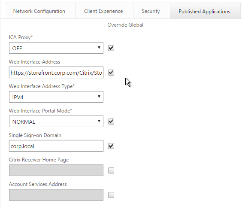Click the Web Interface Address field
242x207 pixels.
click(x=56, y=73)
